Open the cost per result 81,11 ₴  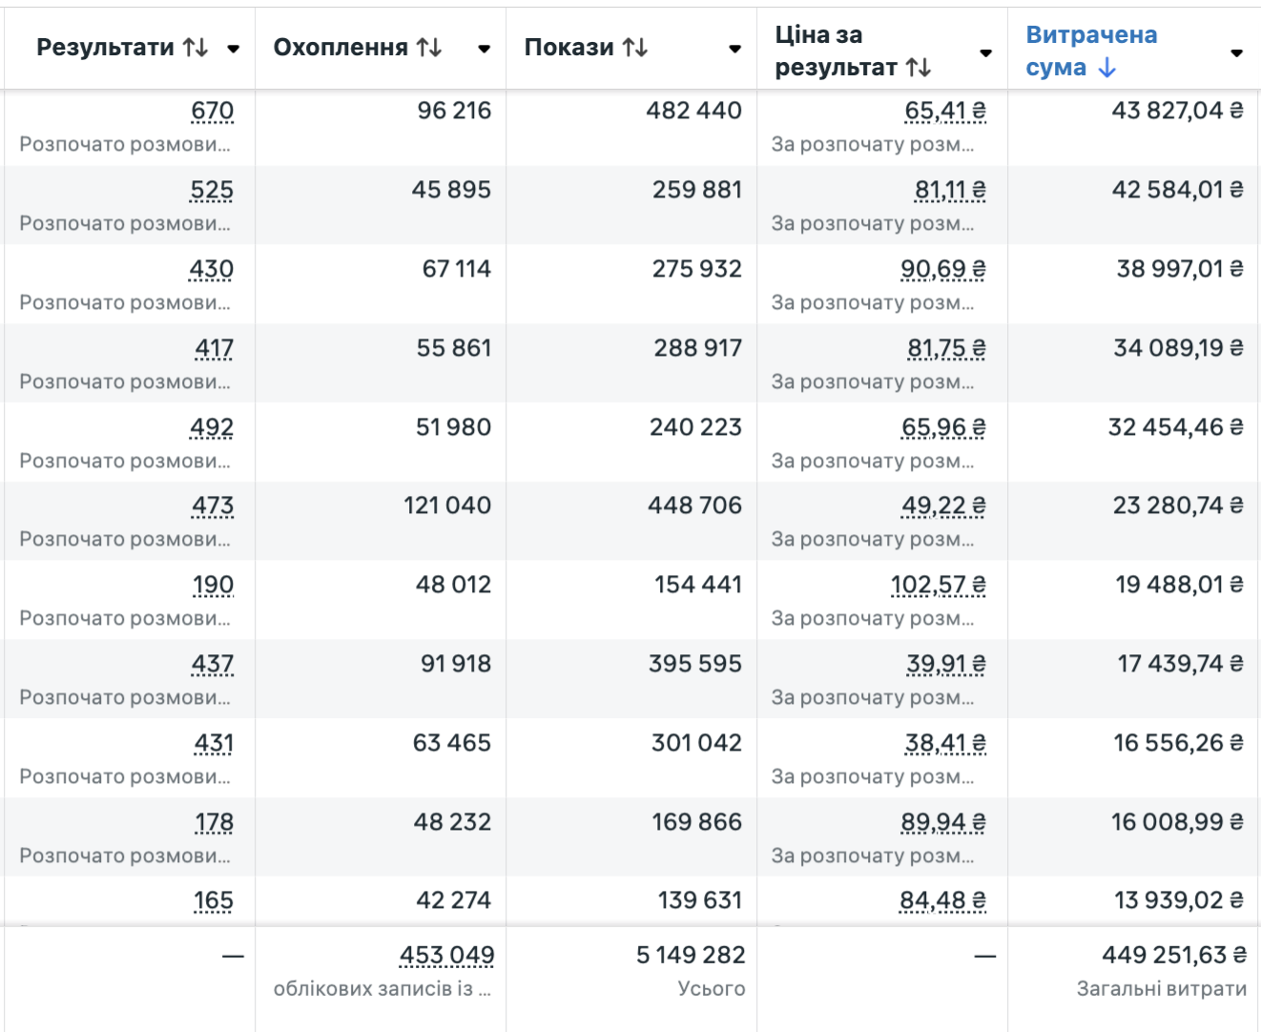click(951, 191)
